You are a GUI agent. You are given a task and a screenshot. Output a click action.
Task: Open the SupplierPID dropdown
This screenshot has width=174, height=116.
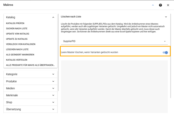[114, 41]
